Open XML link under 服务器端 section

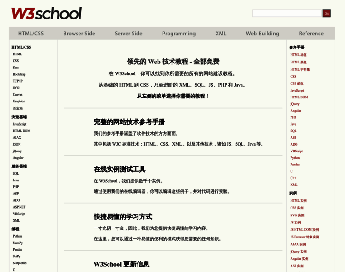[x=16, y=221]
